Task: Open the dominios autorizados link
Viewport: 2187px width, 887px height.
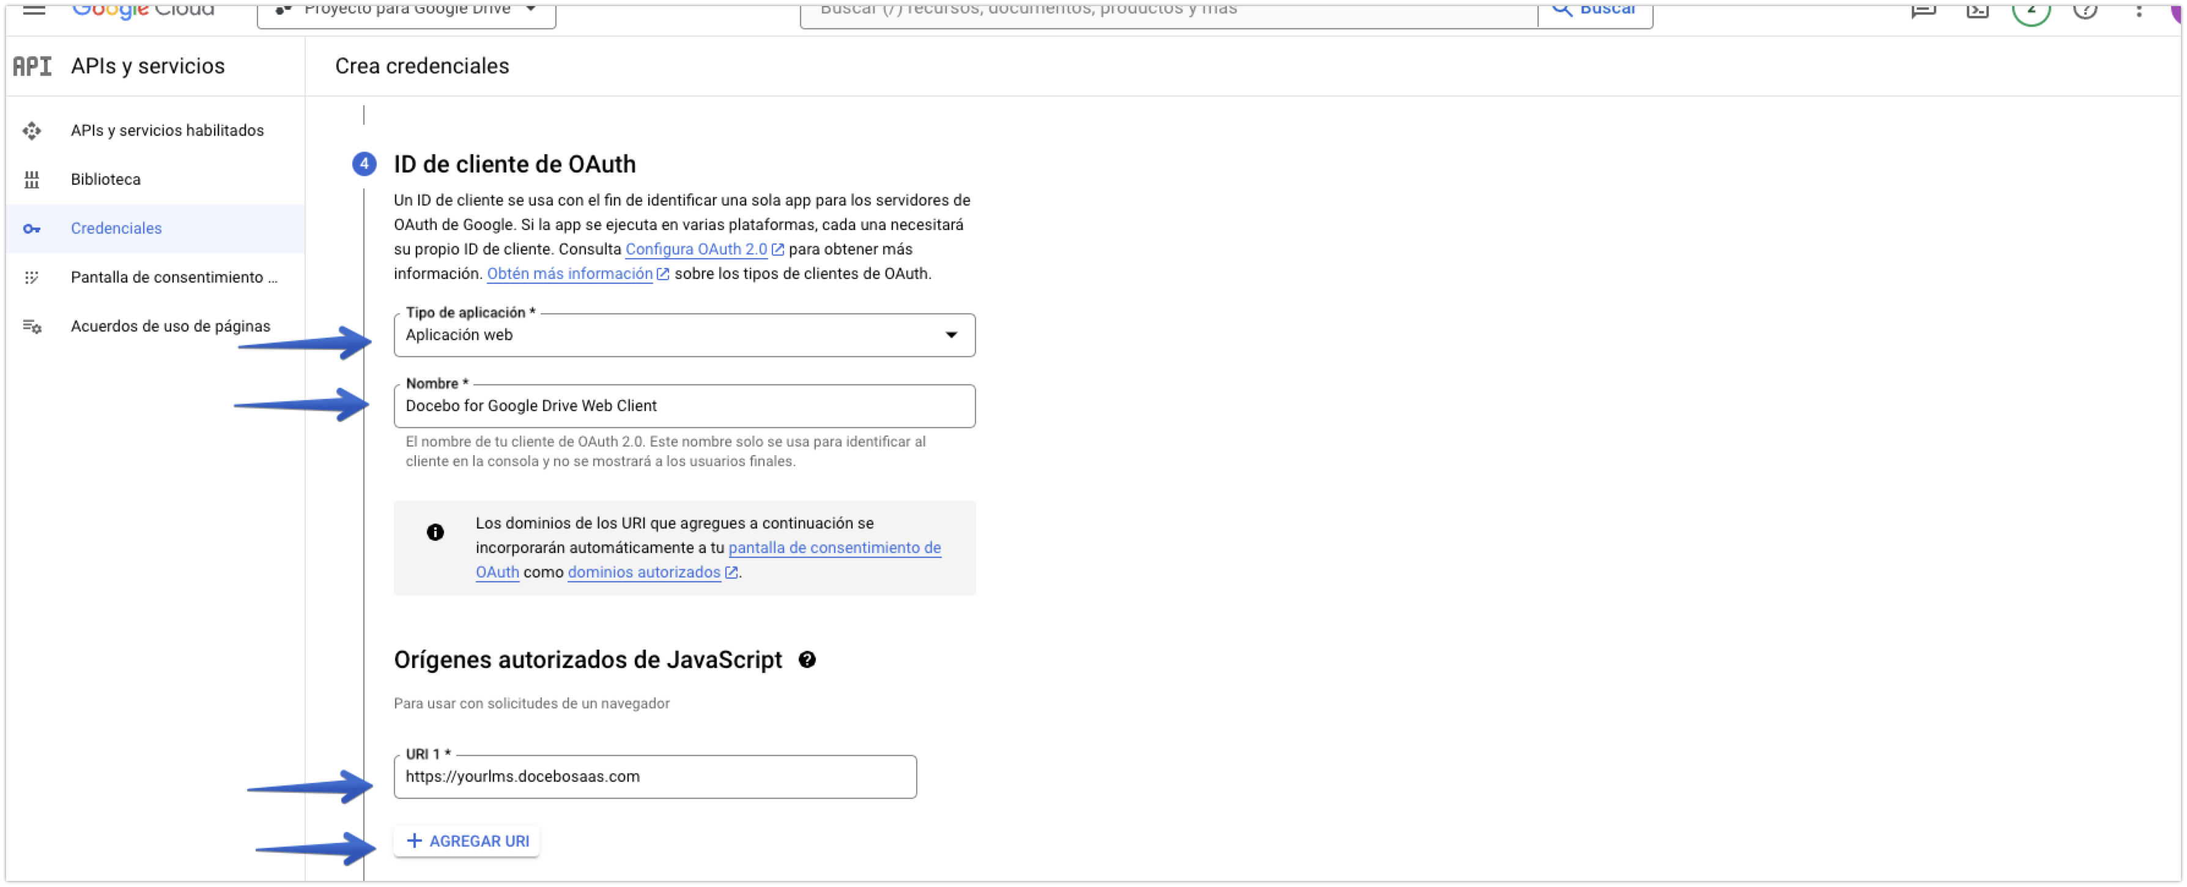Action: (643, 573)
